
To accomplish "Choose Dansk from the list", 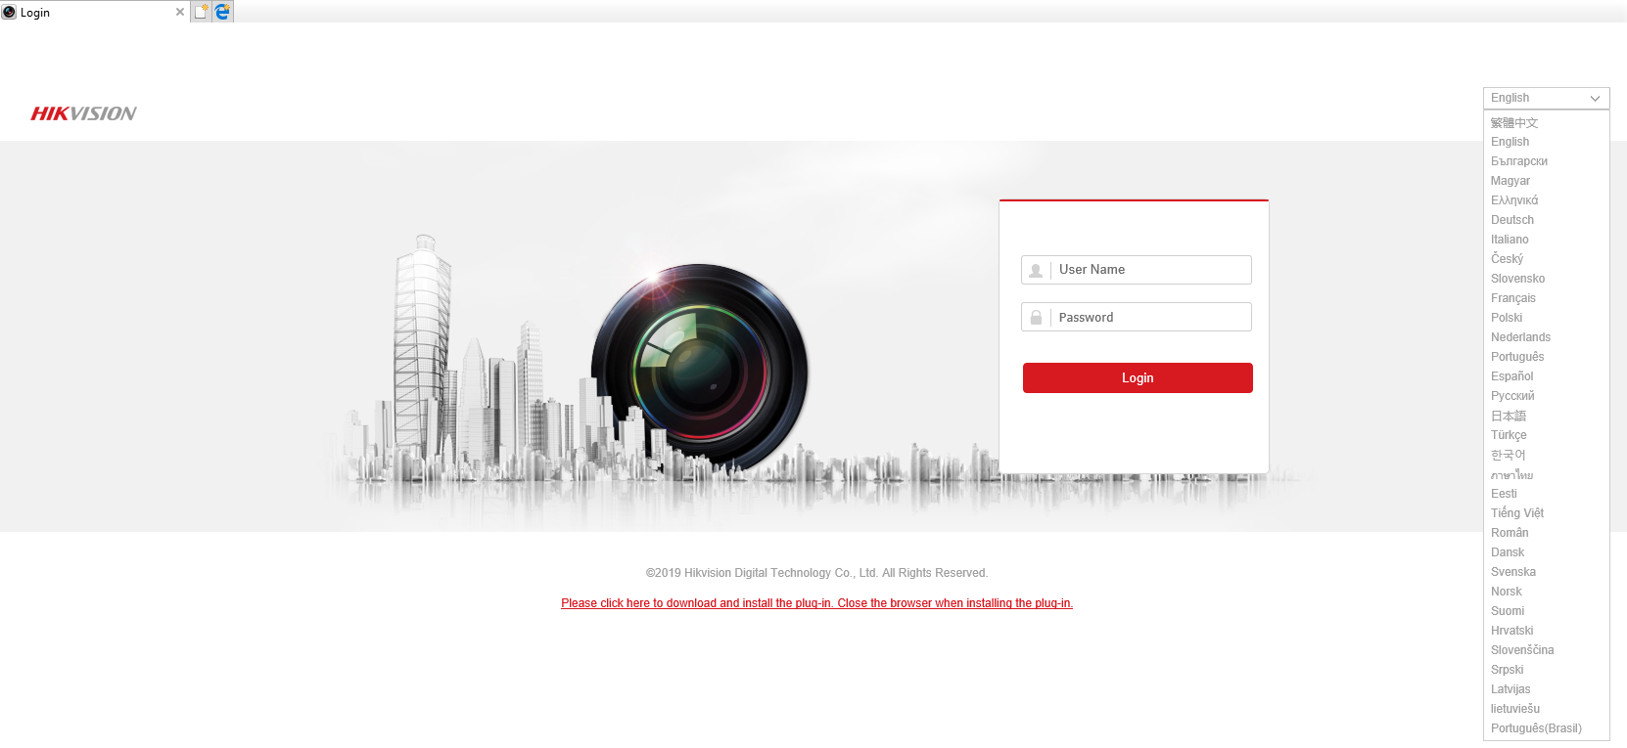I will point(1508,552).
